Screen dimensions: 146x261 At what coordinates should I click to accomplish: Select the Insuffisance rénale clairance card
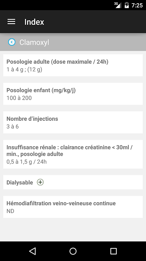click(73, 154)
